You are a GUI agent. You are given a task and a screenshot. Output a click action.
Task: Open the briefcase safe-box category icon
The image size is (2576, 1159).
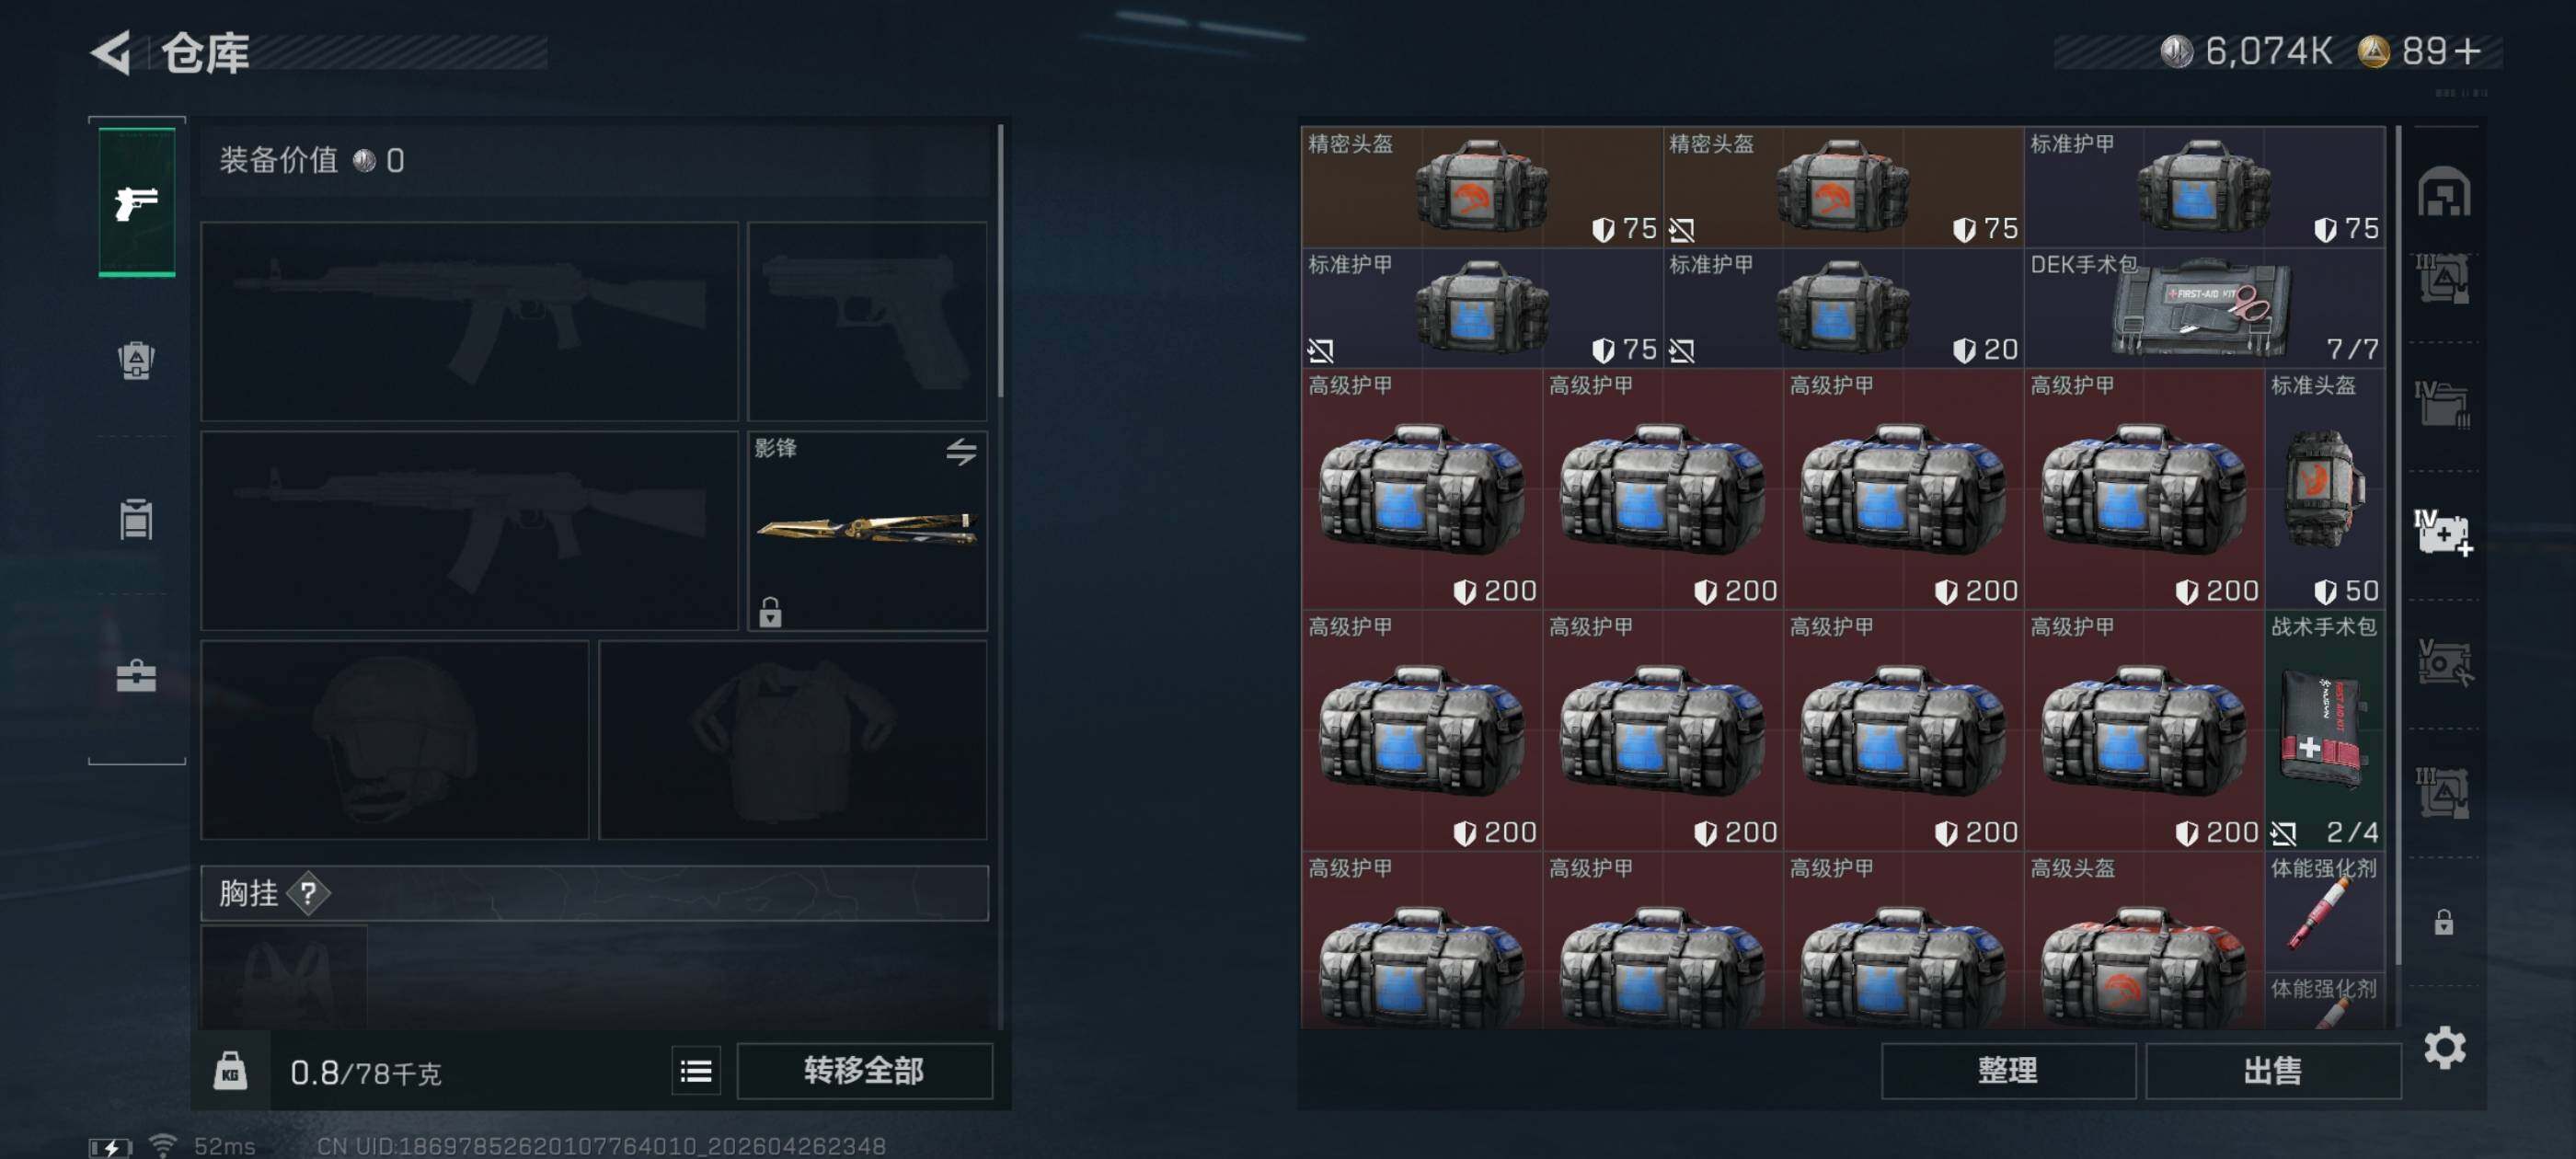136,676
